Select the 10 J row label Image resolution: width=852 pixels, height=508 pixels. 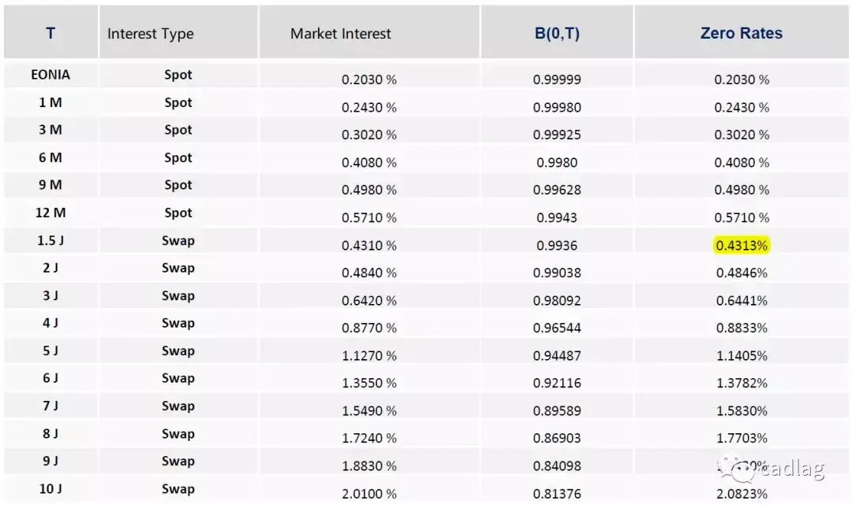coord(50,489)
